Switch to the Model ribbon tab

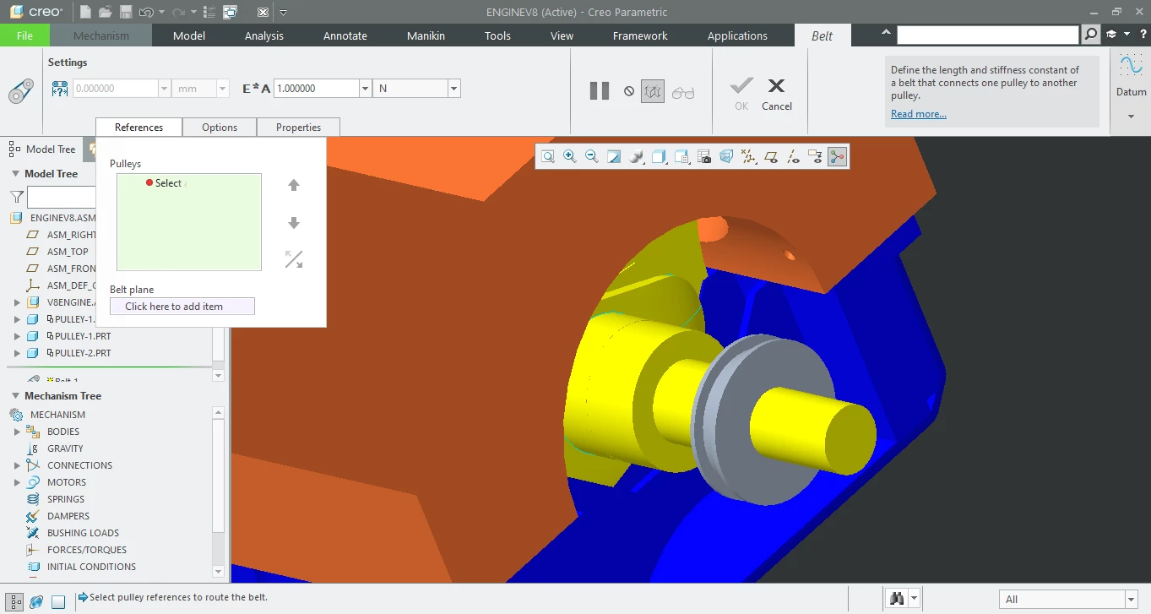(x=189, y=35)
